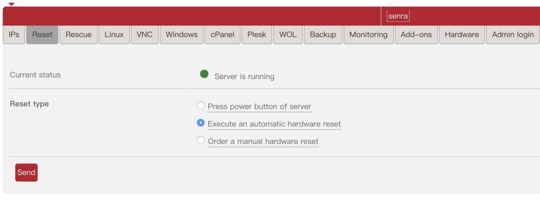Open the Add-ons tab

coord(417,35)
